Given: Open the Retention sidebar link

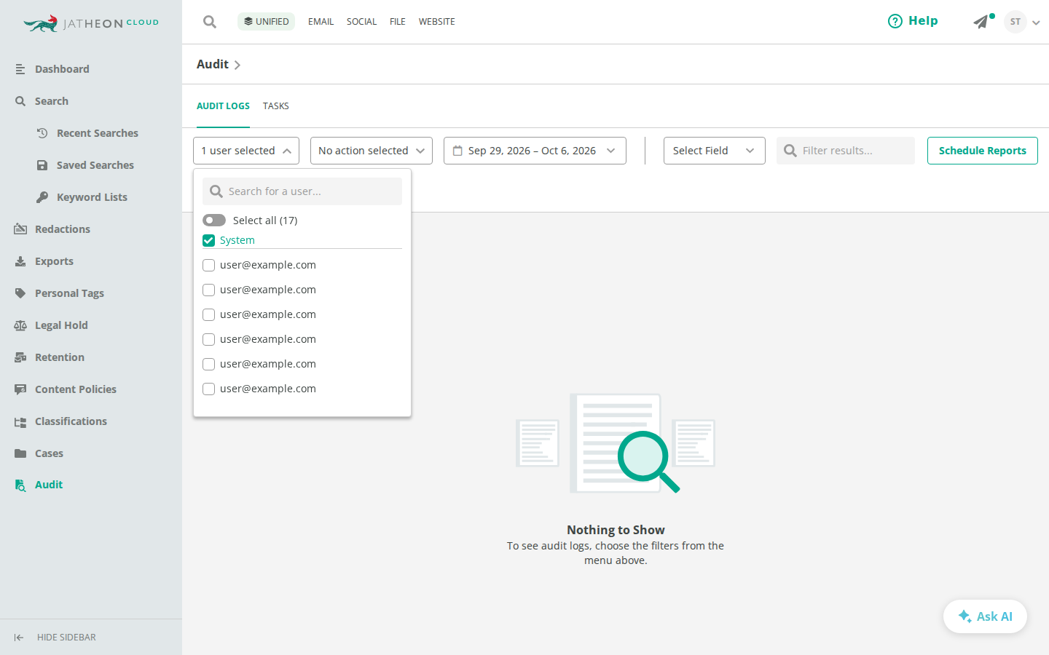Looking at the screenshot, I should pyautogui.click(x=60, y=357).
